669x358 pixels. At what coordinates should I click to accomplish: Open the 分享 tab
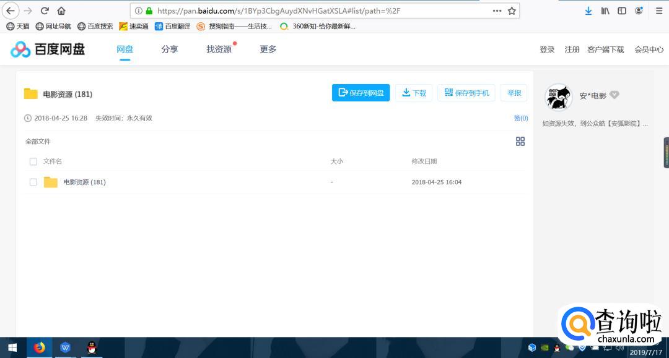click(x=170, y=49)
